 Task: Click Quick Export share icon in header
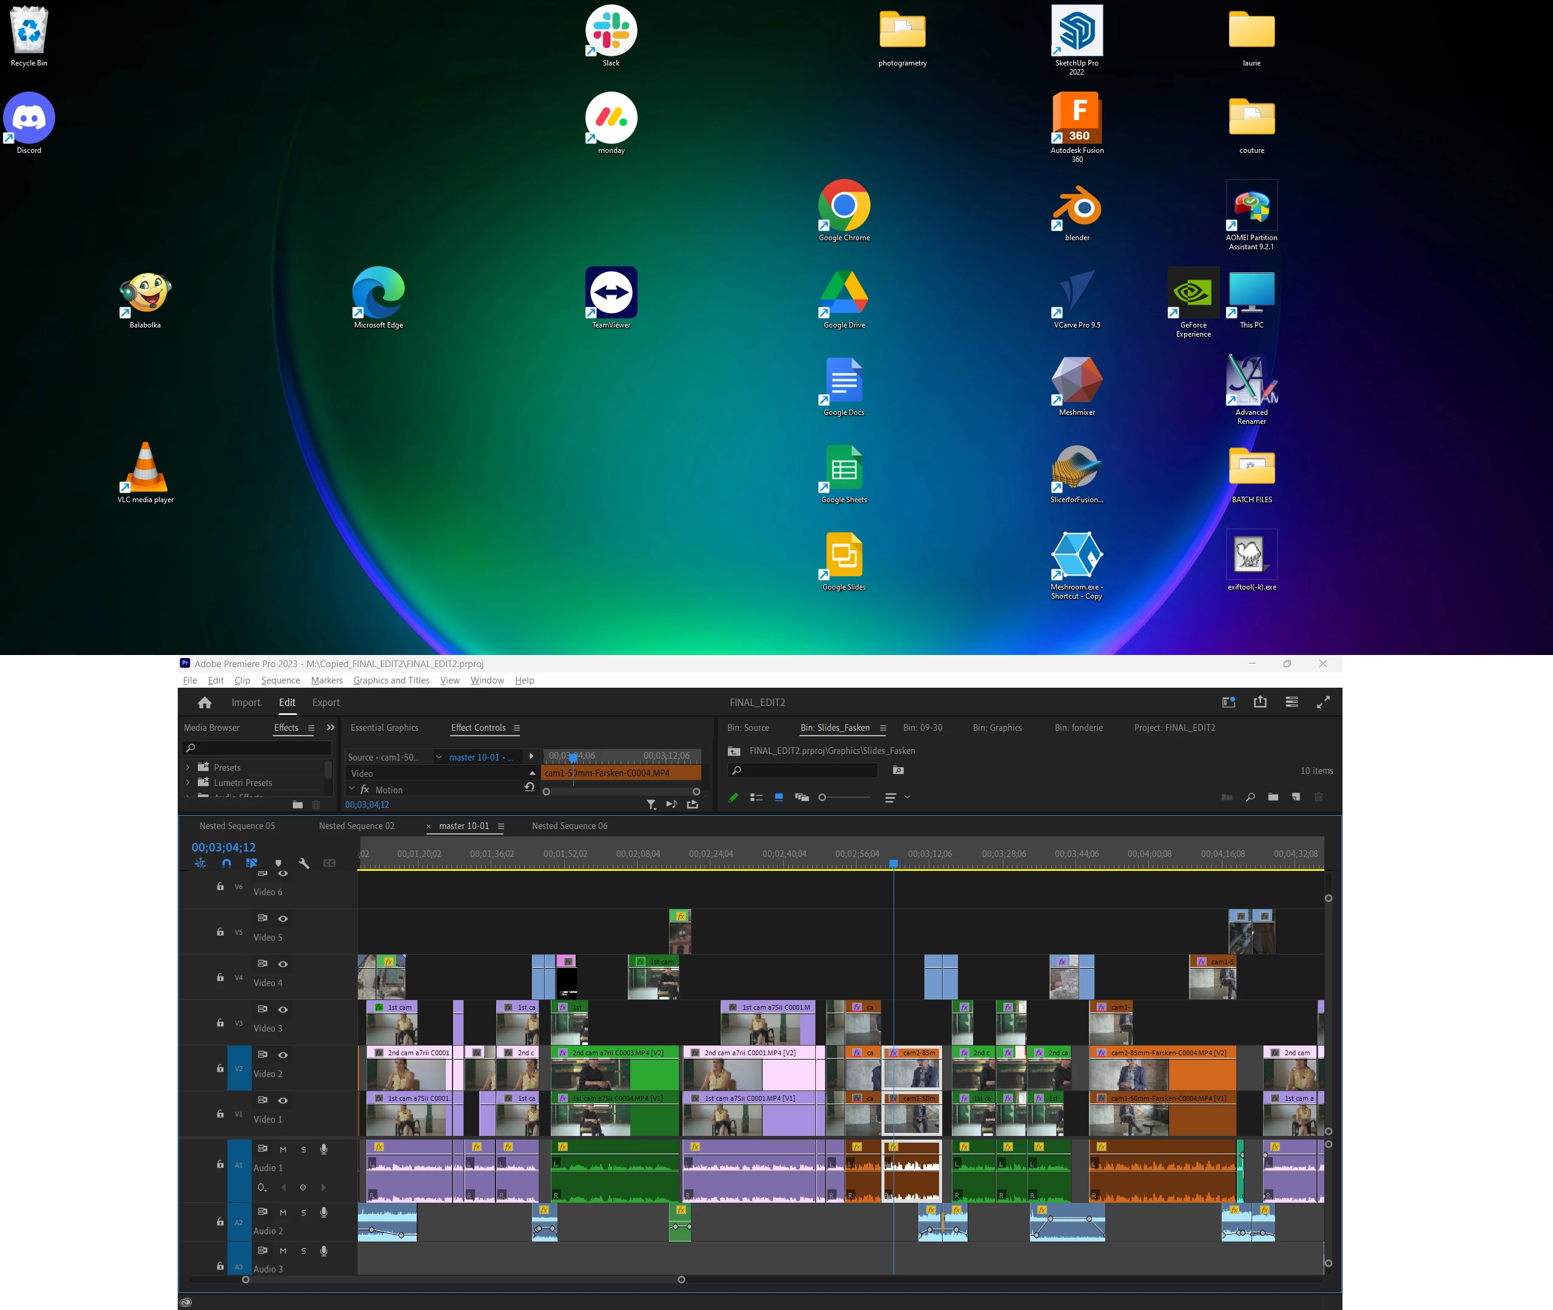tap(1259, 702)
